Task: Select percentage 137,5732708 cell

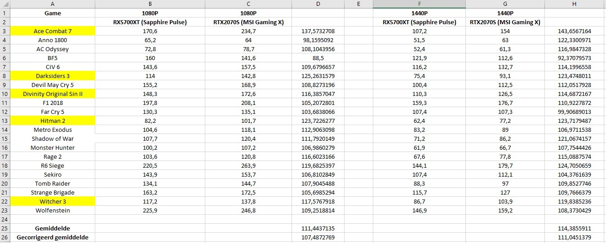Action: [318, 31]
